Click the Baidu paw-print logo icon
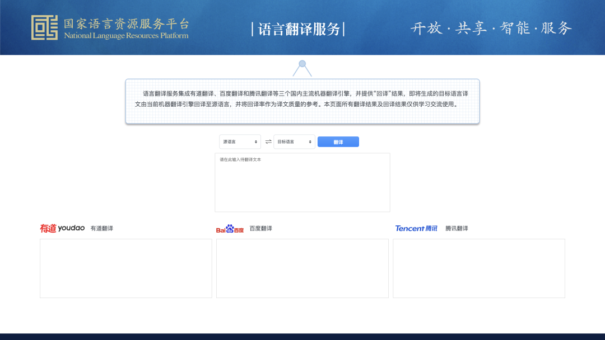Viewport: 605px width, 340px height. tap(230, 228)
